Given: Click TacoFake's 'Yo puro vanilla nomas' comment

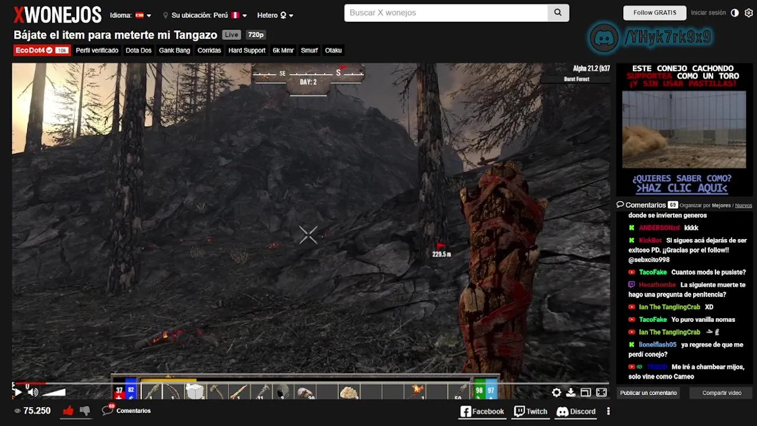Looking at the screenshot, I should pos(703,319).
